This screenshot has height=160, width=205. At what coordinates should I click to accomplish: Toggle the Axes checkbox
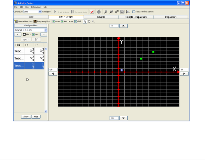[54, 21]
